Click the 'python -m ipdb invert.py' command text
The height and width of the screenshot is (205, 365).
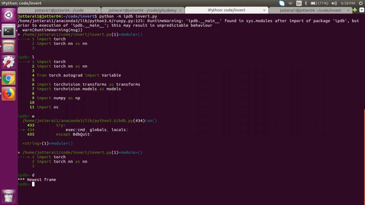tap(128, 16)
